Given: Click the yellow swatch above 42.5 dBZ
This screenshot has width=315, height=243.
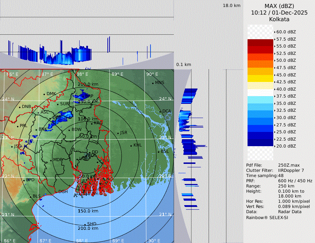Looking at the screenshot, I should pyautogui.click(x=260, y=78).
